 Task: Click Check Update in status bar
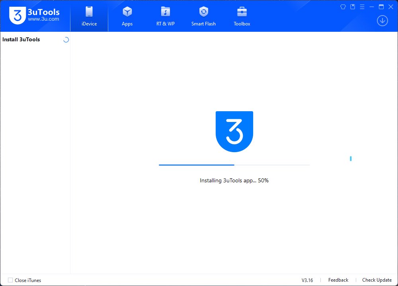[x=377, y=280]
